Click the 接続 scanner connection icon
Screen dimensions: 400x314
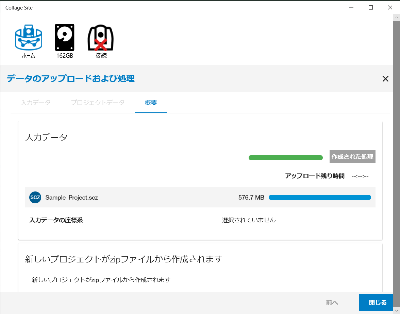click(101, 38)
